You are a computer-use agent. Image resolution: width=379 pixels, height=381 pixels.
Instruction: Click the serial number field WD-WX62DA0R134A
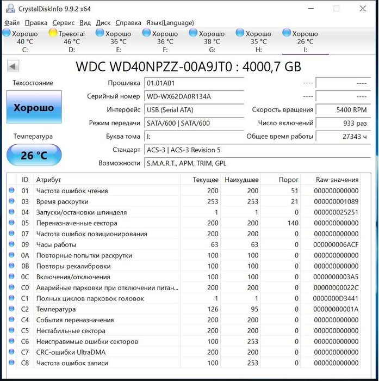pos(194,96)
